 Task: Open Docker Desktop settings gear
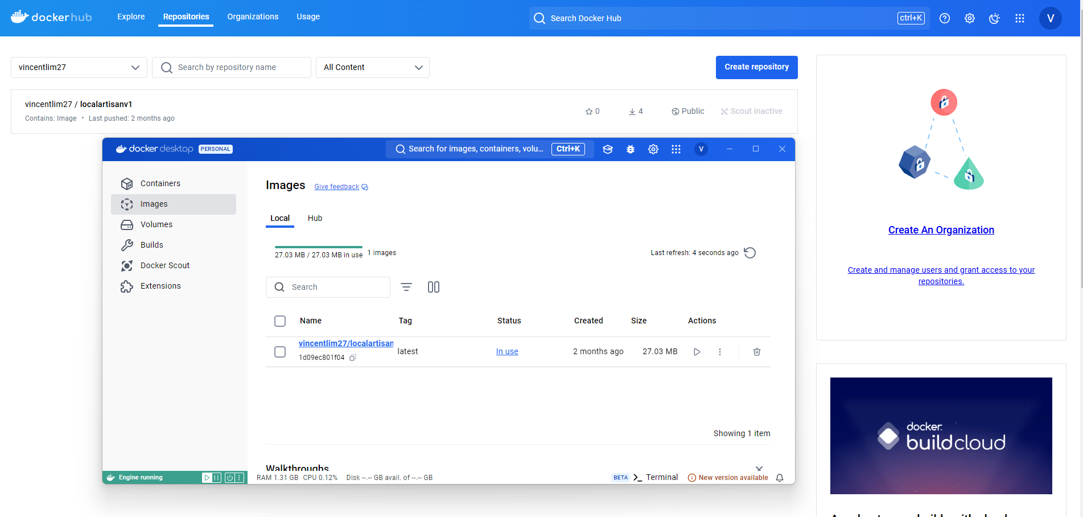(653, 149)
